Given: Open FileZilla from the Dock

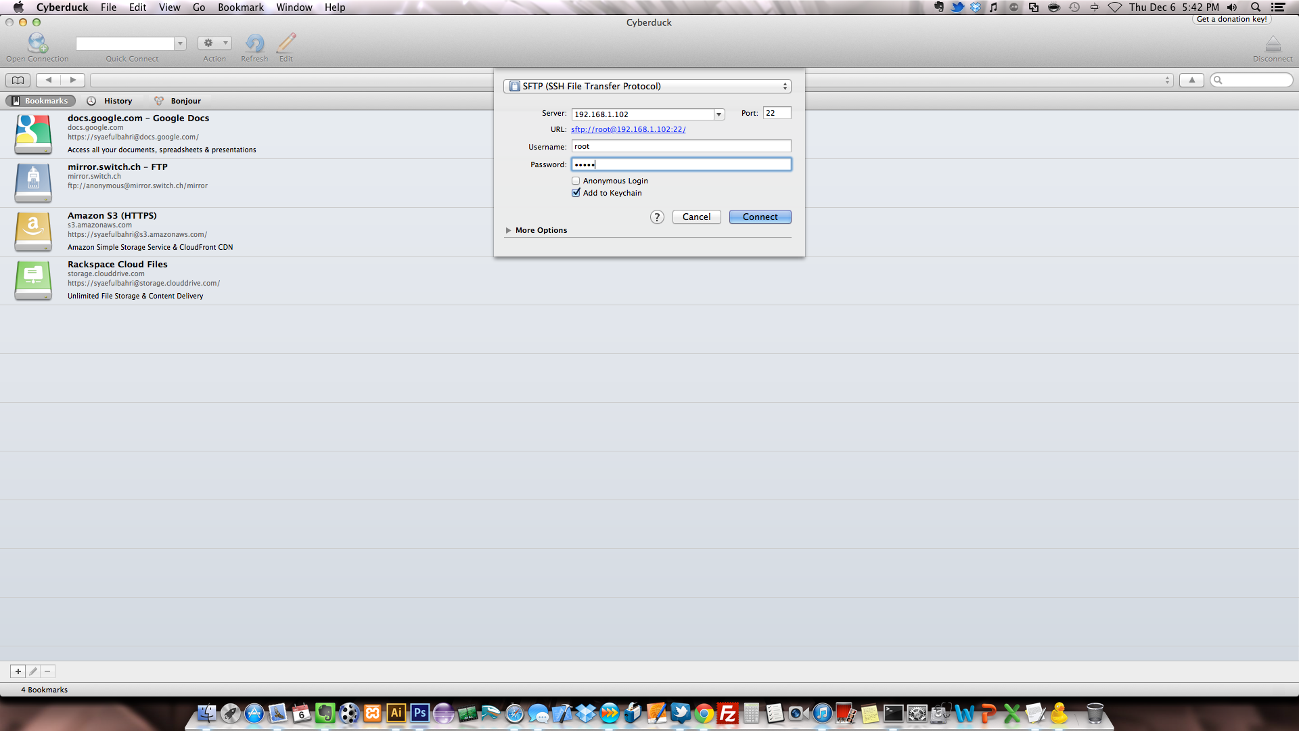Looking at the screenshot, I should pyautogui.click(x=727, y=713).
